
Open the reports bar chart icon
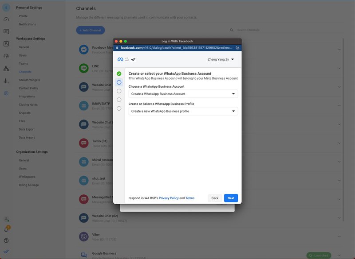[x=6, y=81]
